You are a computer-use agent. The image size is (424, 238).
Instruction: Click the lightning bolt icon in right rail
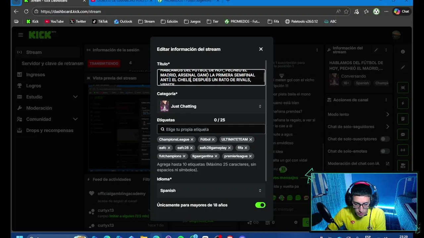click(403, 103)
